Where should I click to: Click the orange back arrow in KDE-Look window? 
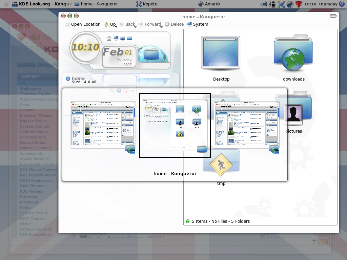[x=35, y=37]
